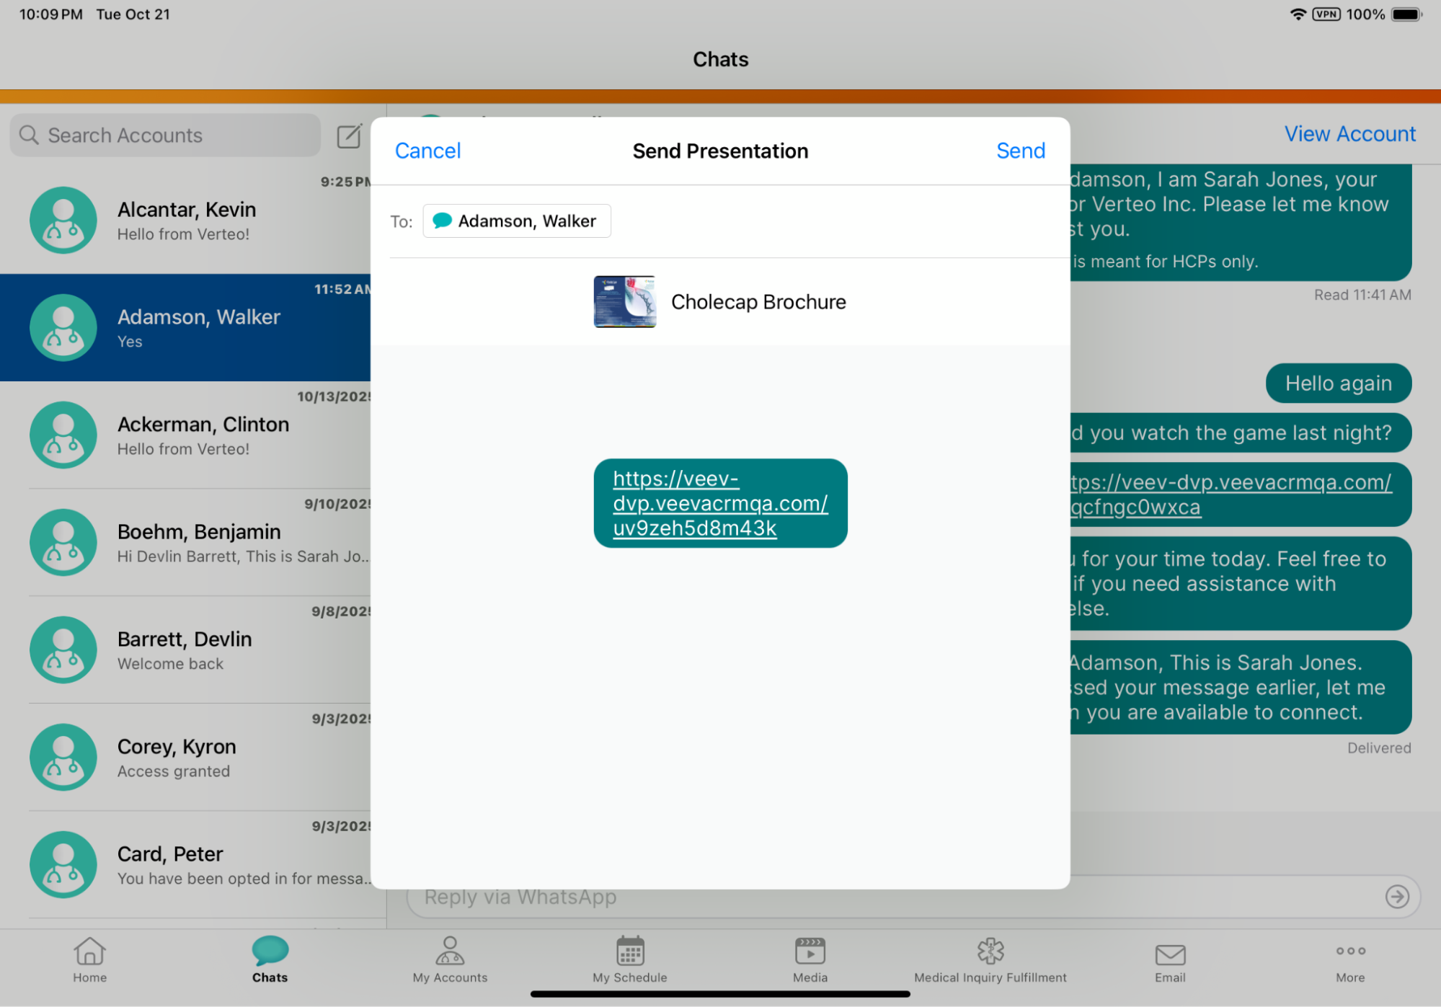The height and width of the screenshot is (1007, 1441).
Task: Tap the send arrow in reply field
Action: point(1396,896)
